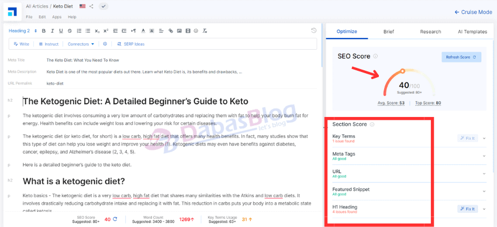Click the Avg. Score: 53 text
Viewport: 497px width, 227px height.
391,103
